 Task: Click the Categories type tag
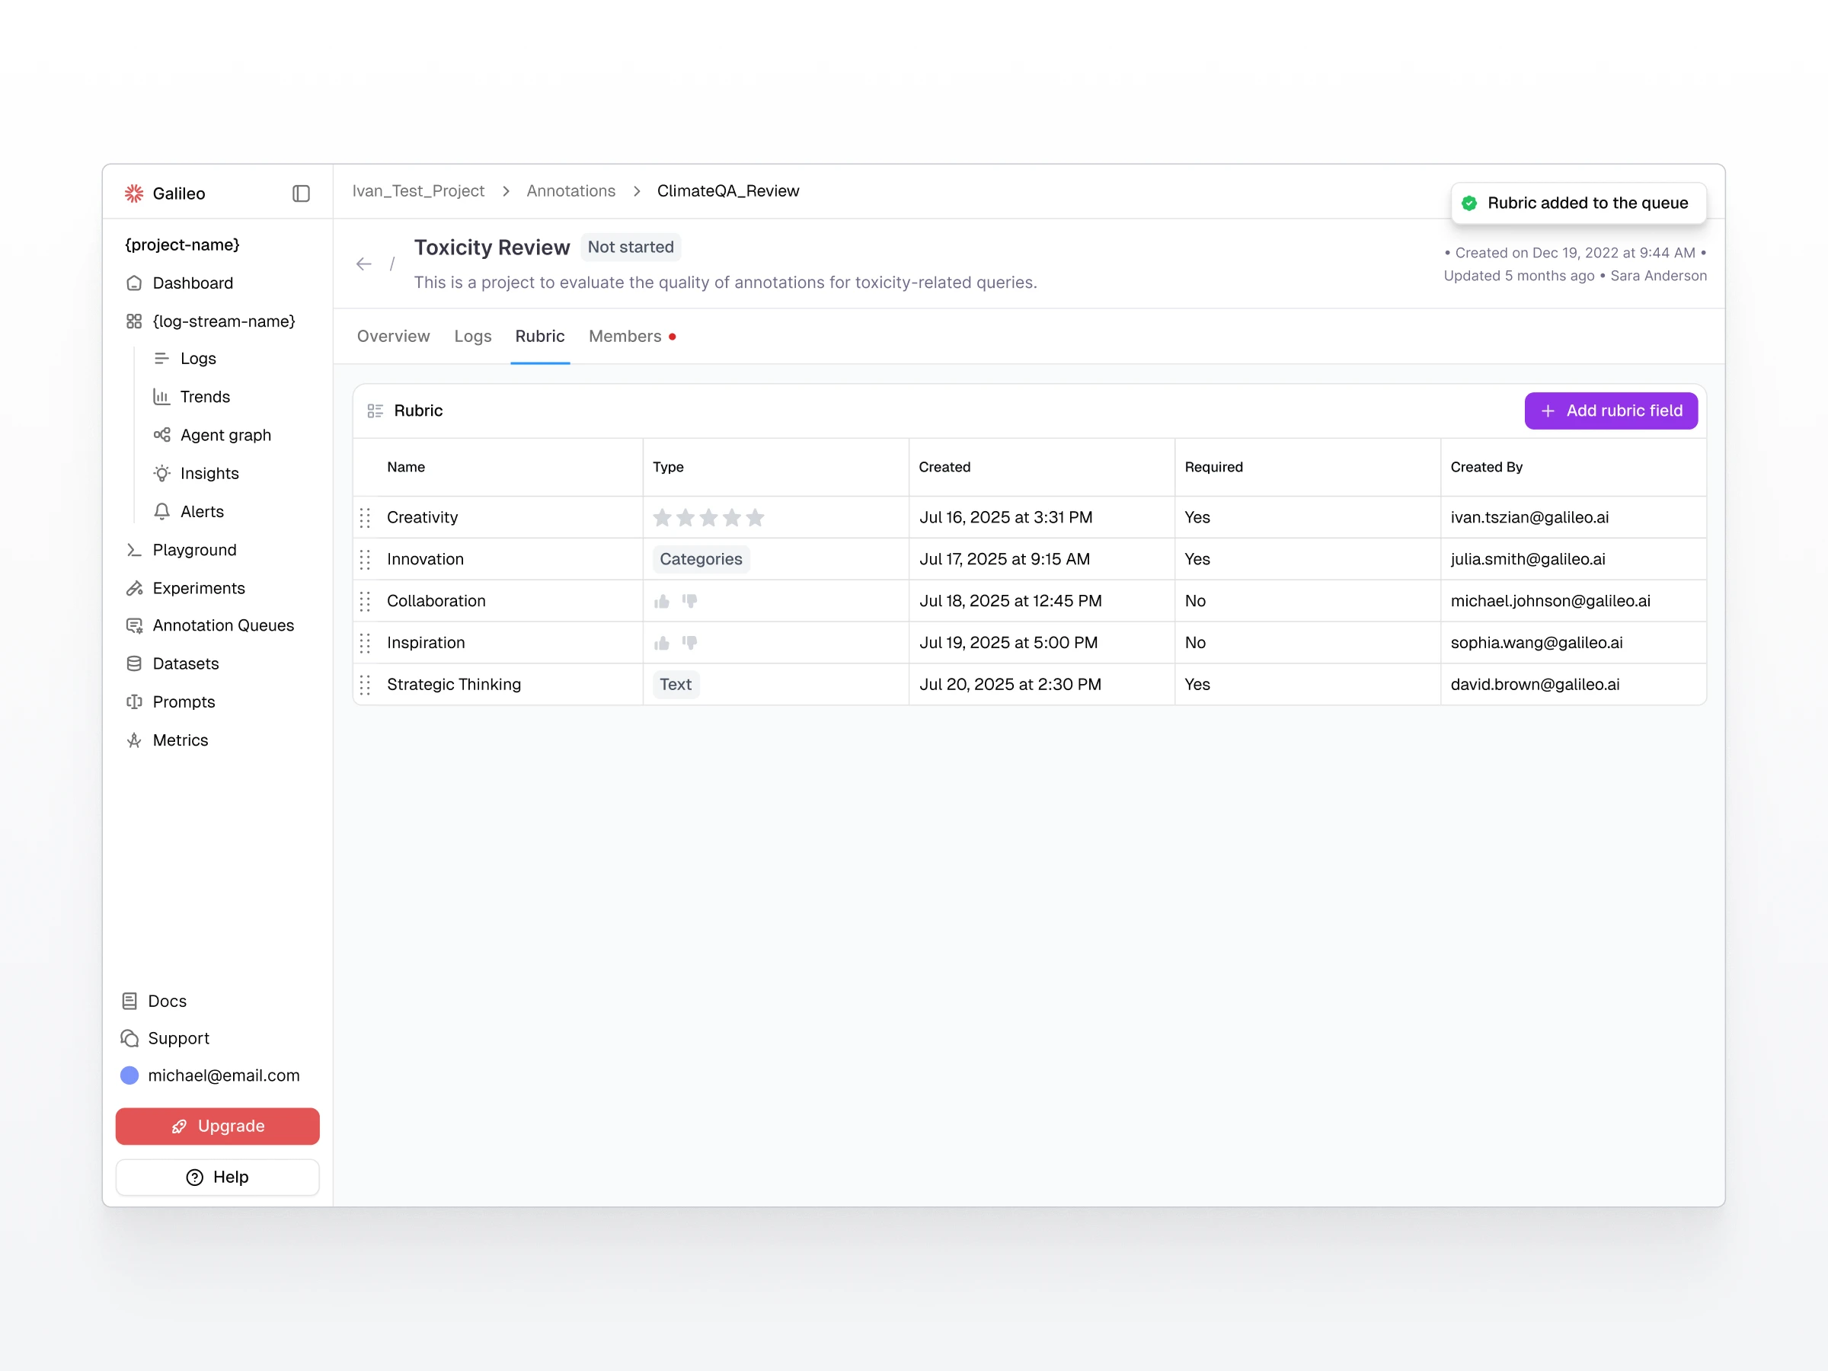tap(701, 560)
